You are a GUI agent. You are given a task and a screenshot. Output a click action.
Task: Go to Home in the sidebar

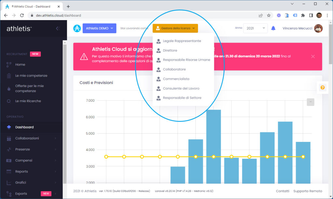[20, 65]
